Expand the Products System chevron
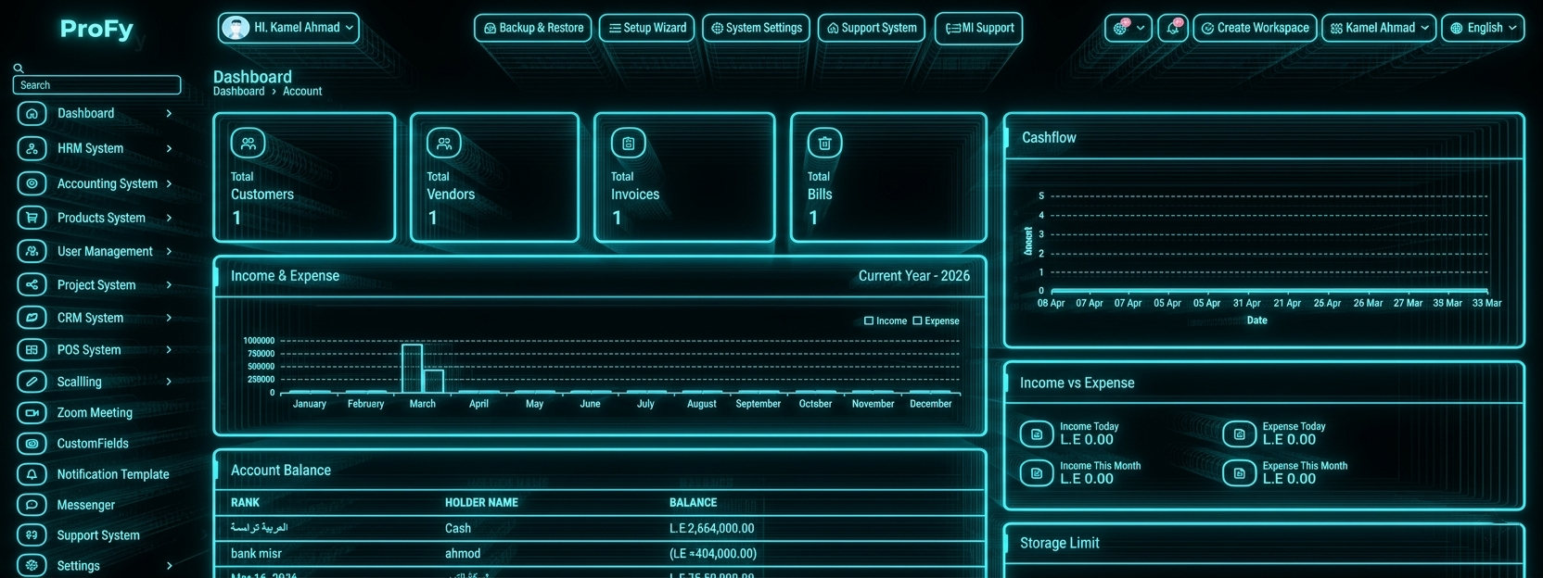Image resolution: width=1543 pixels, height=578 pixels. coord(169,218)
